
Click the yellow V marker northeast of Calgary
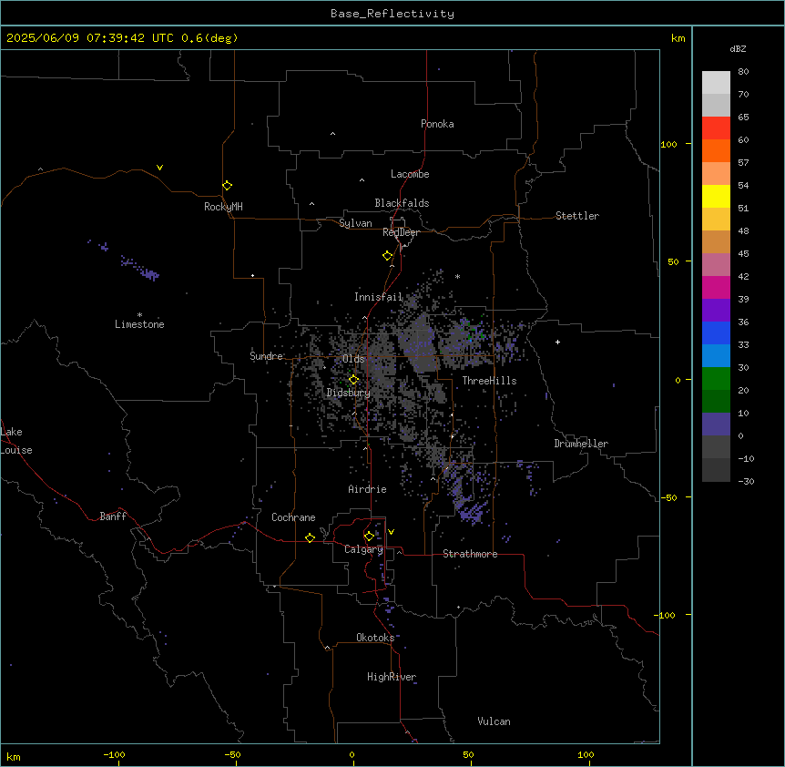[x=391, y=532]
